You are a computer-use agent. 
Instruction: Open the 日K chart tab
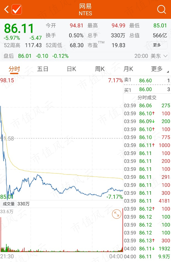click(x=72, y=69)
